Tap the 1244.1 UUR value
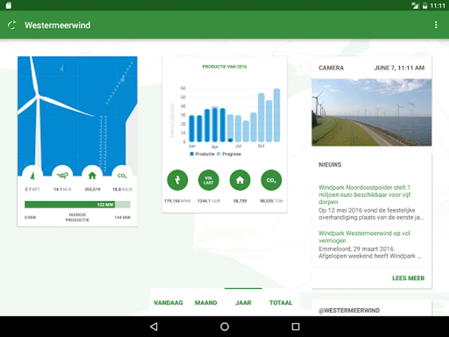 (x=208, y=201)
